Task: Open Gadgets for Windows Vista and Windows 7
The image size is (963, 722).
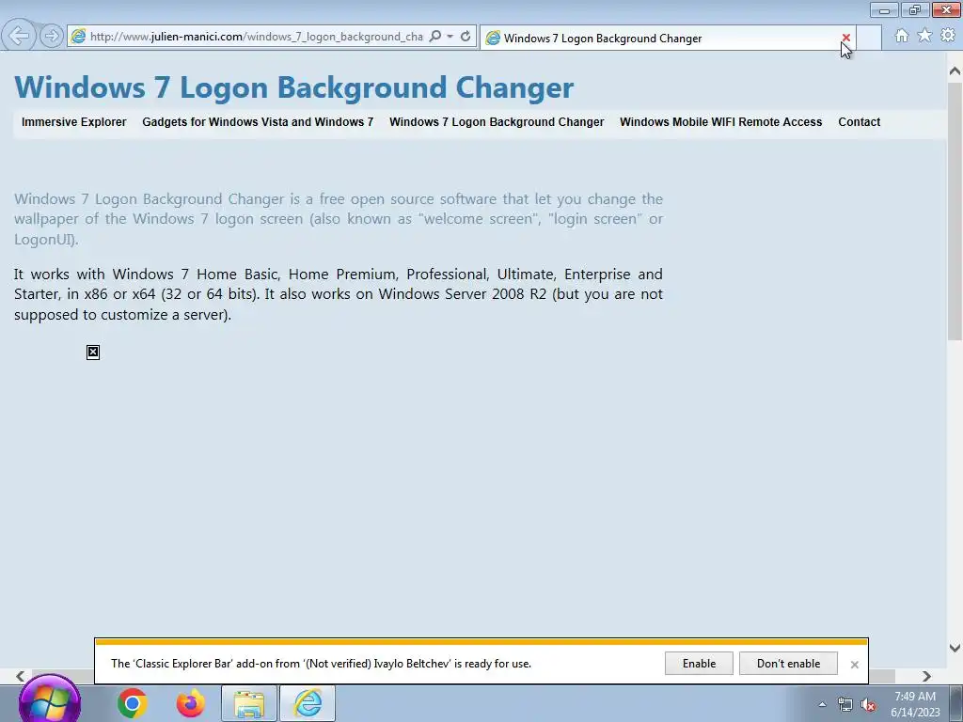Action: point(258,122)
